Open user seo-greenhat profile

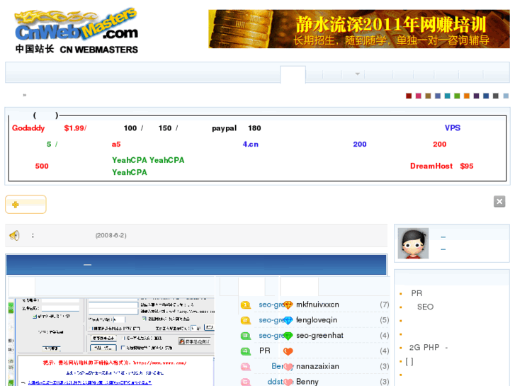(319, 336)
